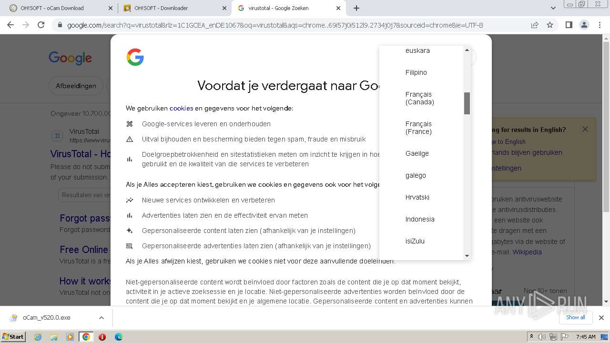Open the cookies link in consent dialog
Viewport: 610px width, 343px height.
181,108
